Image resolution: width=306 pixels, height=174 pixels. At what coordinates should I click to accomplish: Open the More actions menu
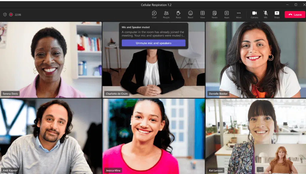pyautogui.click(x=239, y=15)
